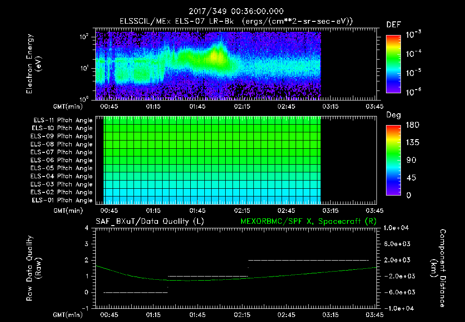Select the ELS-04 Pitch Angle row label

[62, 176]
